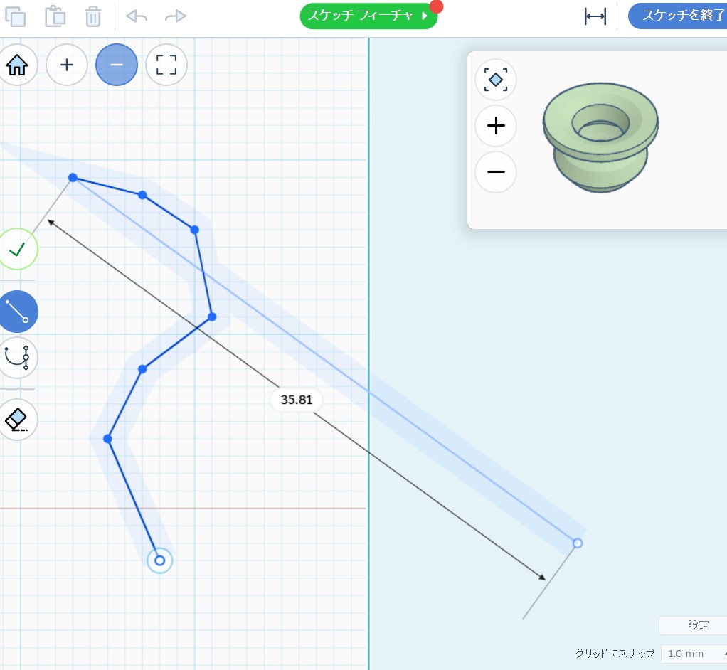Zoom out on the 3D preview

click(496, 172)
